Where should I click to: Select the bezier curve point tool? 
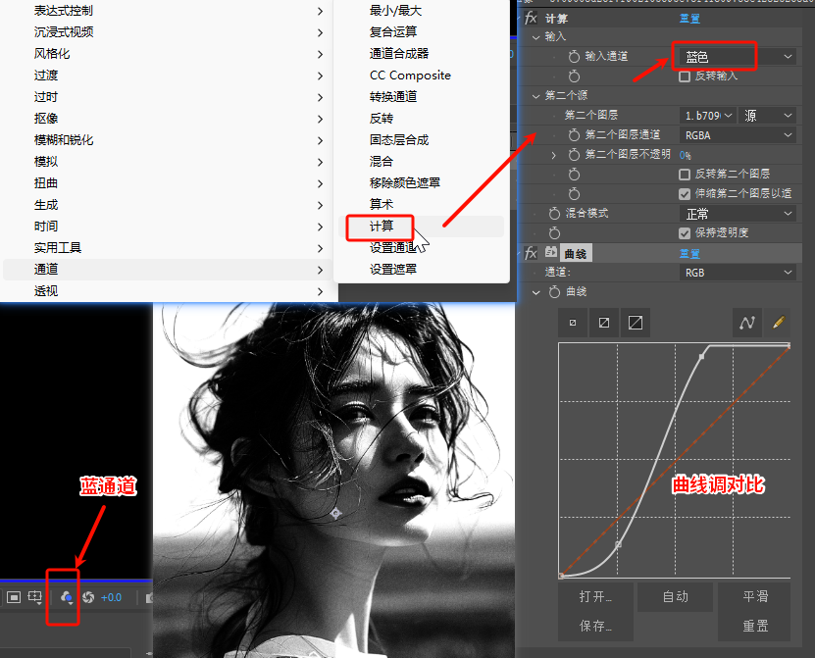tap(747, 323)
